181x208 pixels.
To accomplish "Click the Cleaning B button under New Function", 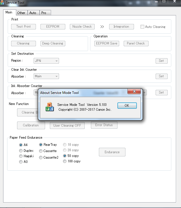I will point(28,112).
